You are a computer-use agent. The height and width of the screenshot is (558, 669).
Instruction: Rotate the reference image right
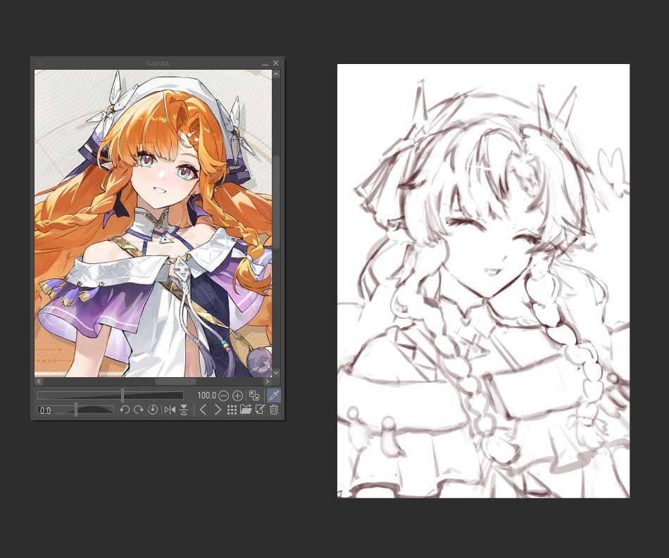[x=138, y=410]
